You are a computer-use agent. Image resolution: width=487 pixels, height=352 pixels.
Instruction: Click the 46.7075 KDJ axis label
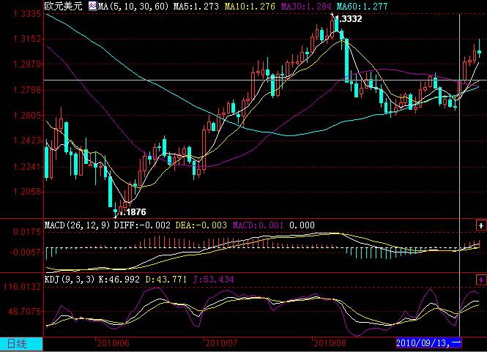[25, 311]
